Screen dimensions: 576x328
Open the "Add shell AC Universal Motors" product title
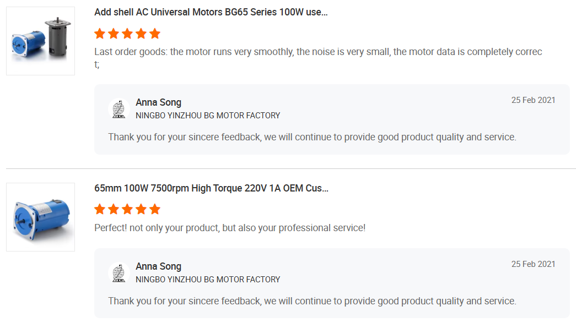[x=211, y=12]
